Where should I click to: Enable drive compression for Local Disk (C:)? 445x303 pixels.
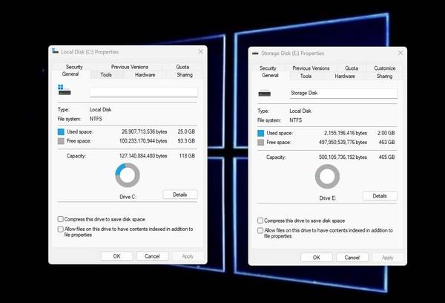[61, 219]
